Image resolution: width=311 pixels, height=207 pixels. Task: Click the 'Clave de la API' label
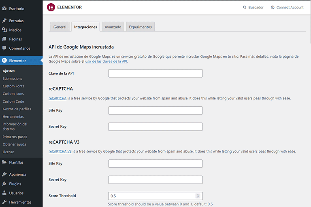coord(61,73)
